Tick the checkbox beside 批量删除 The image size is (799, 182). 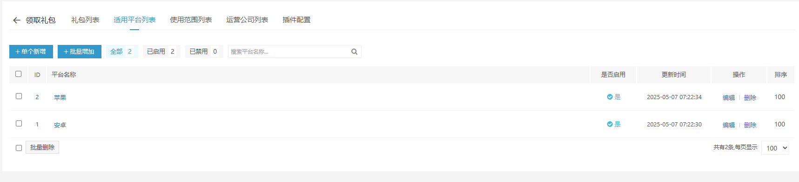(19, 148)
